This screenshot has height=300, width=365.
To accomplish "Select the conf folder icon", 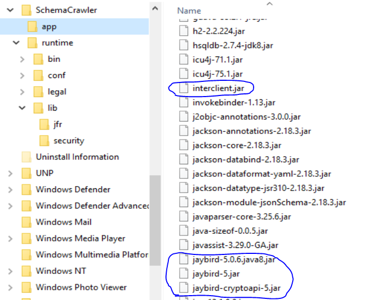I will [39, 75].
